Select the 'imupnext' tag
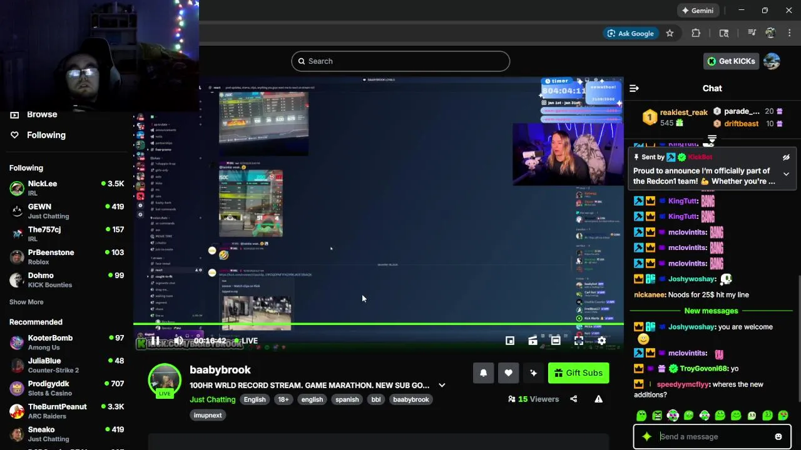801x450 pixels. 208,415
